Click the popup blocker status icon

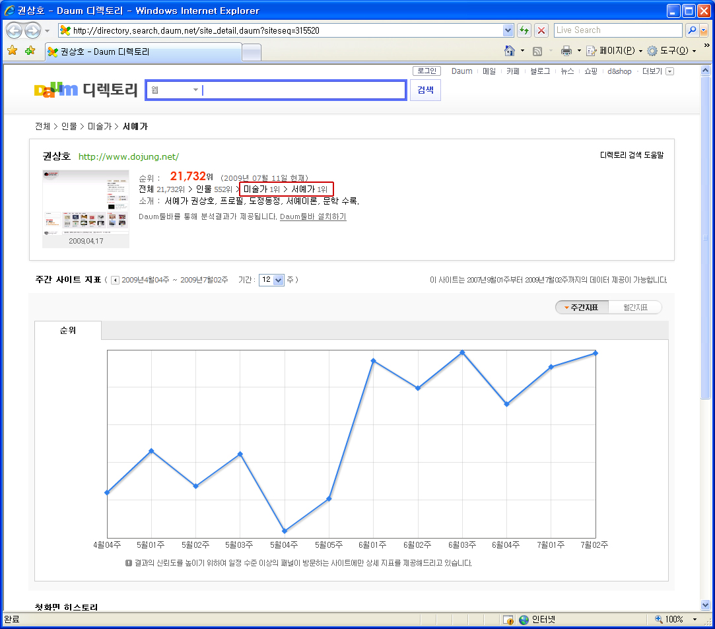point(508,619)
